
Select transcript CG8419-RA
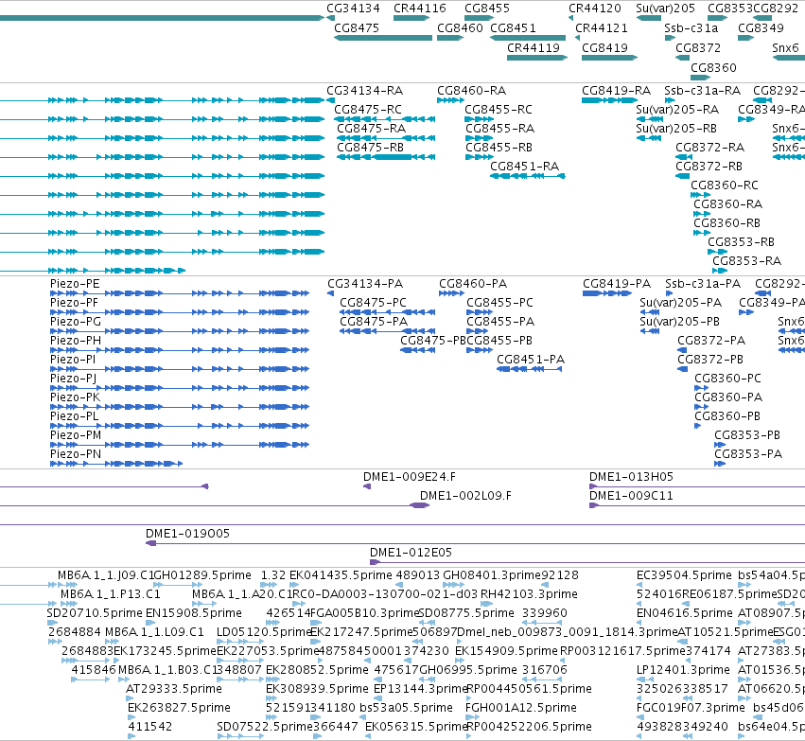pos(616,91)
